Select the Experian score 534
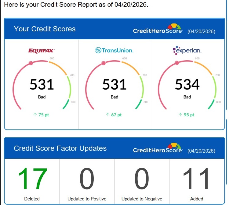 [187, 84]
